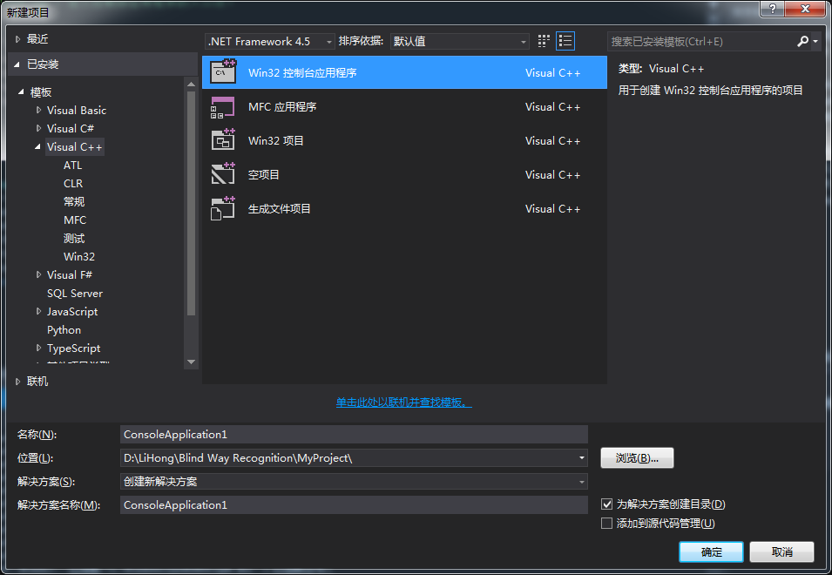Click the template tree scrollbar thumb
Viewport: 832px width, 575px height.
click(x=191, y=203)
